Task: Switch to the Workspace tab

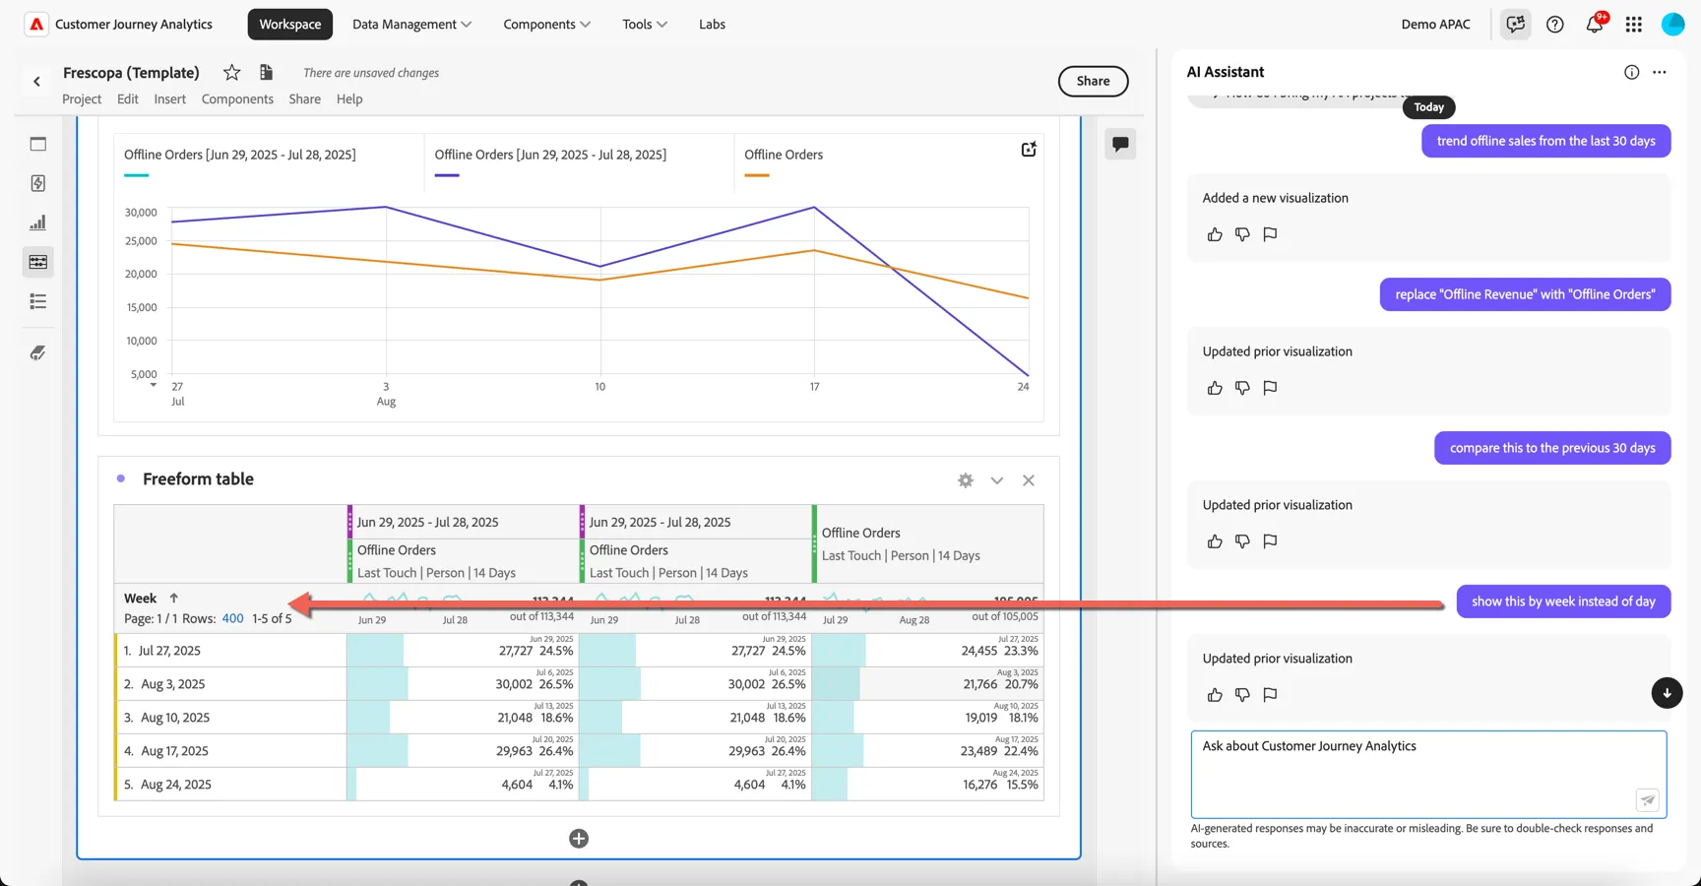Action: 290,24
